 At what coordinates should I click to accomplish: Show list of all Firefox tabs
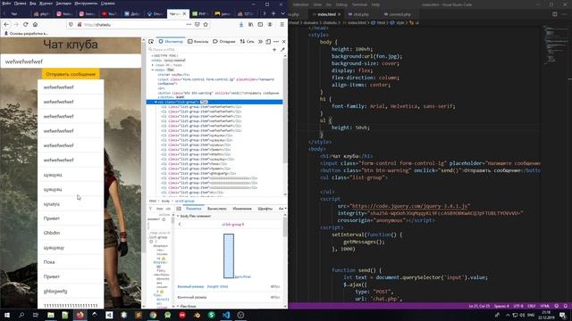pyautogui.click(x=282, y=13)
